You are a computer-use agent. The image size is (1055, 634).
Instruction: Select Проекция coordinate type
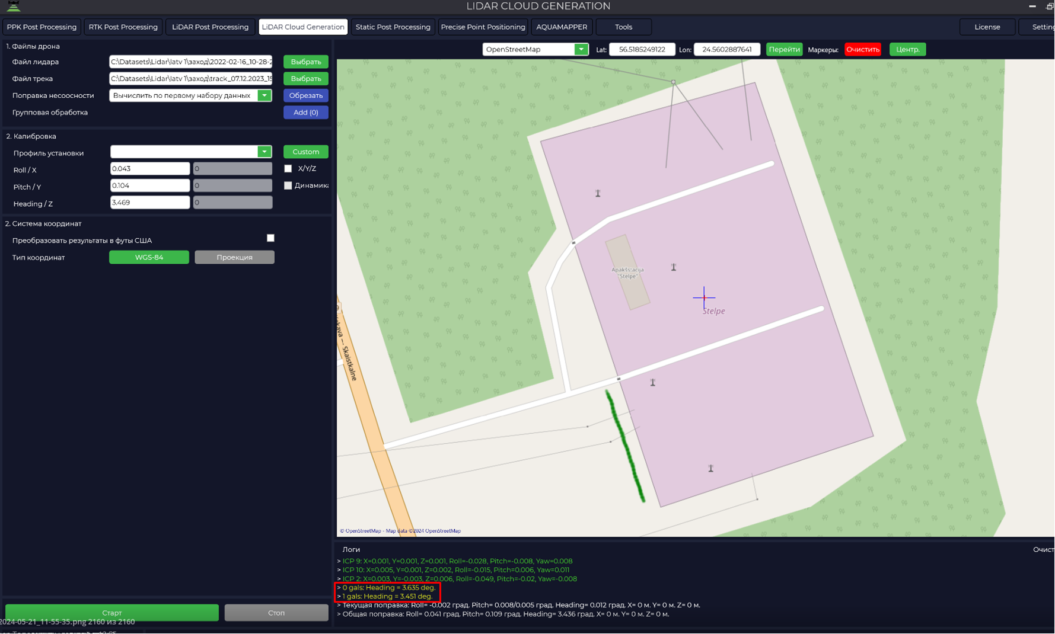pos(234,257)
